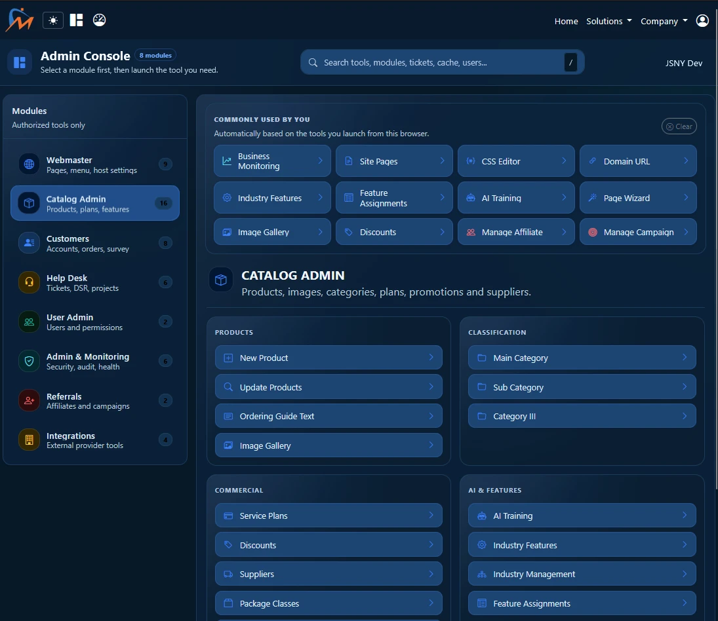
Task: Open the user account profile icon
Action: click(x=702, y=20)
